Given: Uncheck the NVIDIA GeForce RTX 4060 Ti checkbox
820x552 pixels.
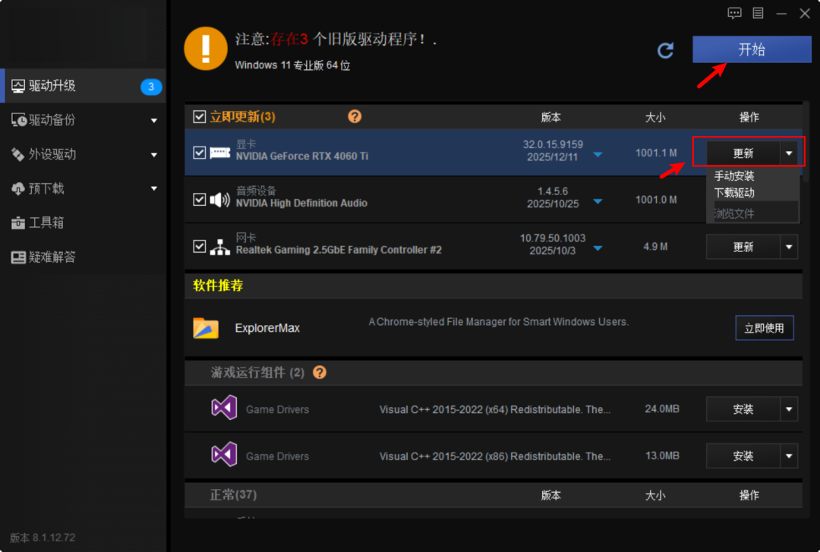Looking at the screenshot, I should 199,153.
